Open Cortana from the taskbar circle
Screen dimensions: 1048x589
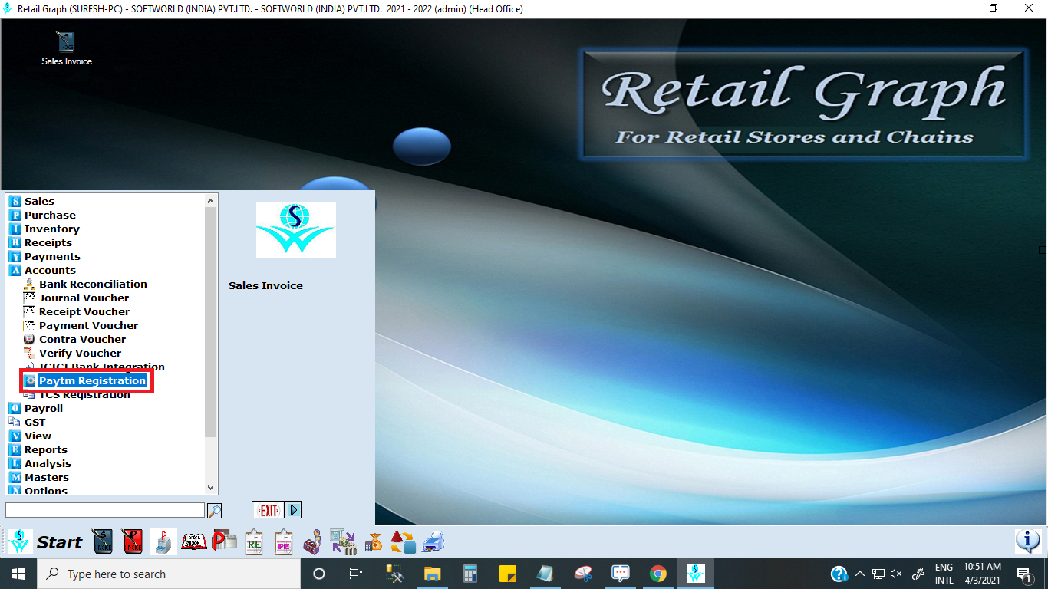click(319, 574)
